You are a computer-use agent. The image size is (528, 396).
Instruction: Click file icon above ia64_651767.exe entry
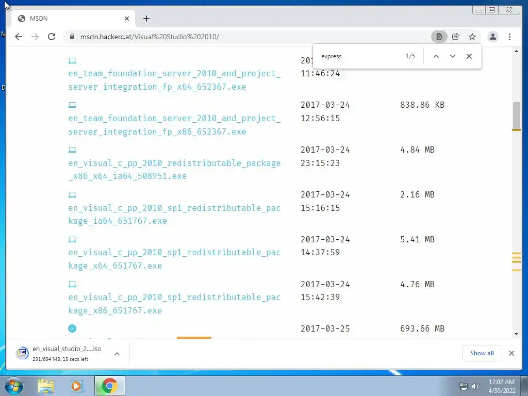tap(72, 194)
